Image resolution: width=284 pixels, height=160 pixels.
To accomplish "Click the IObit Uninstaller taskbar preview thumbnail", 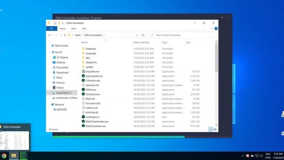I will (x=15, y=140).
